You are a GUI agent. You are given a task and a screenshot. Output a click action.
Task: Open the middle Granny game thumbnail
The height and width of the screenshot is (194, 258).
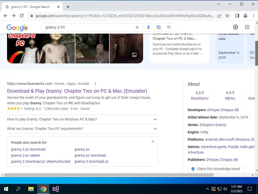tap(92, 48)
